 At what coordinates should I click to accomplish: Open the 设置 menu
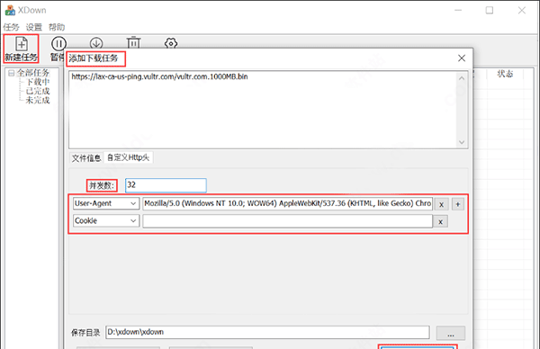[x=34, y=27]
